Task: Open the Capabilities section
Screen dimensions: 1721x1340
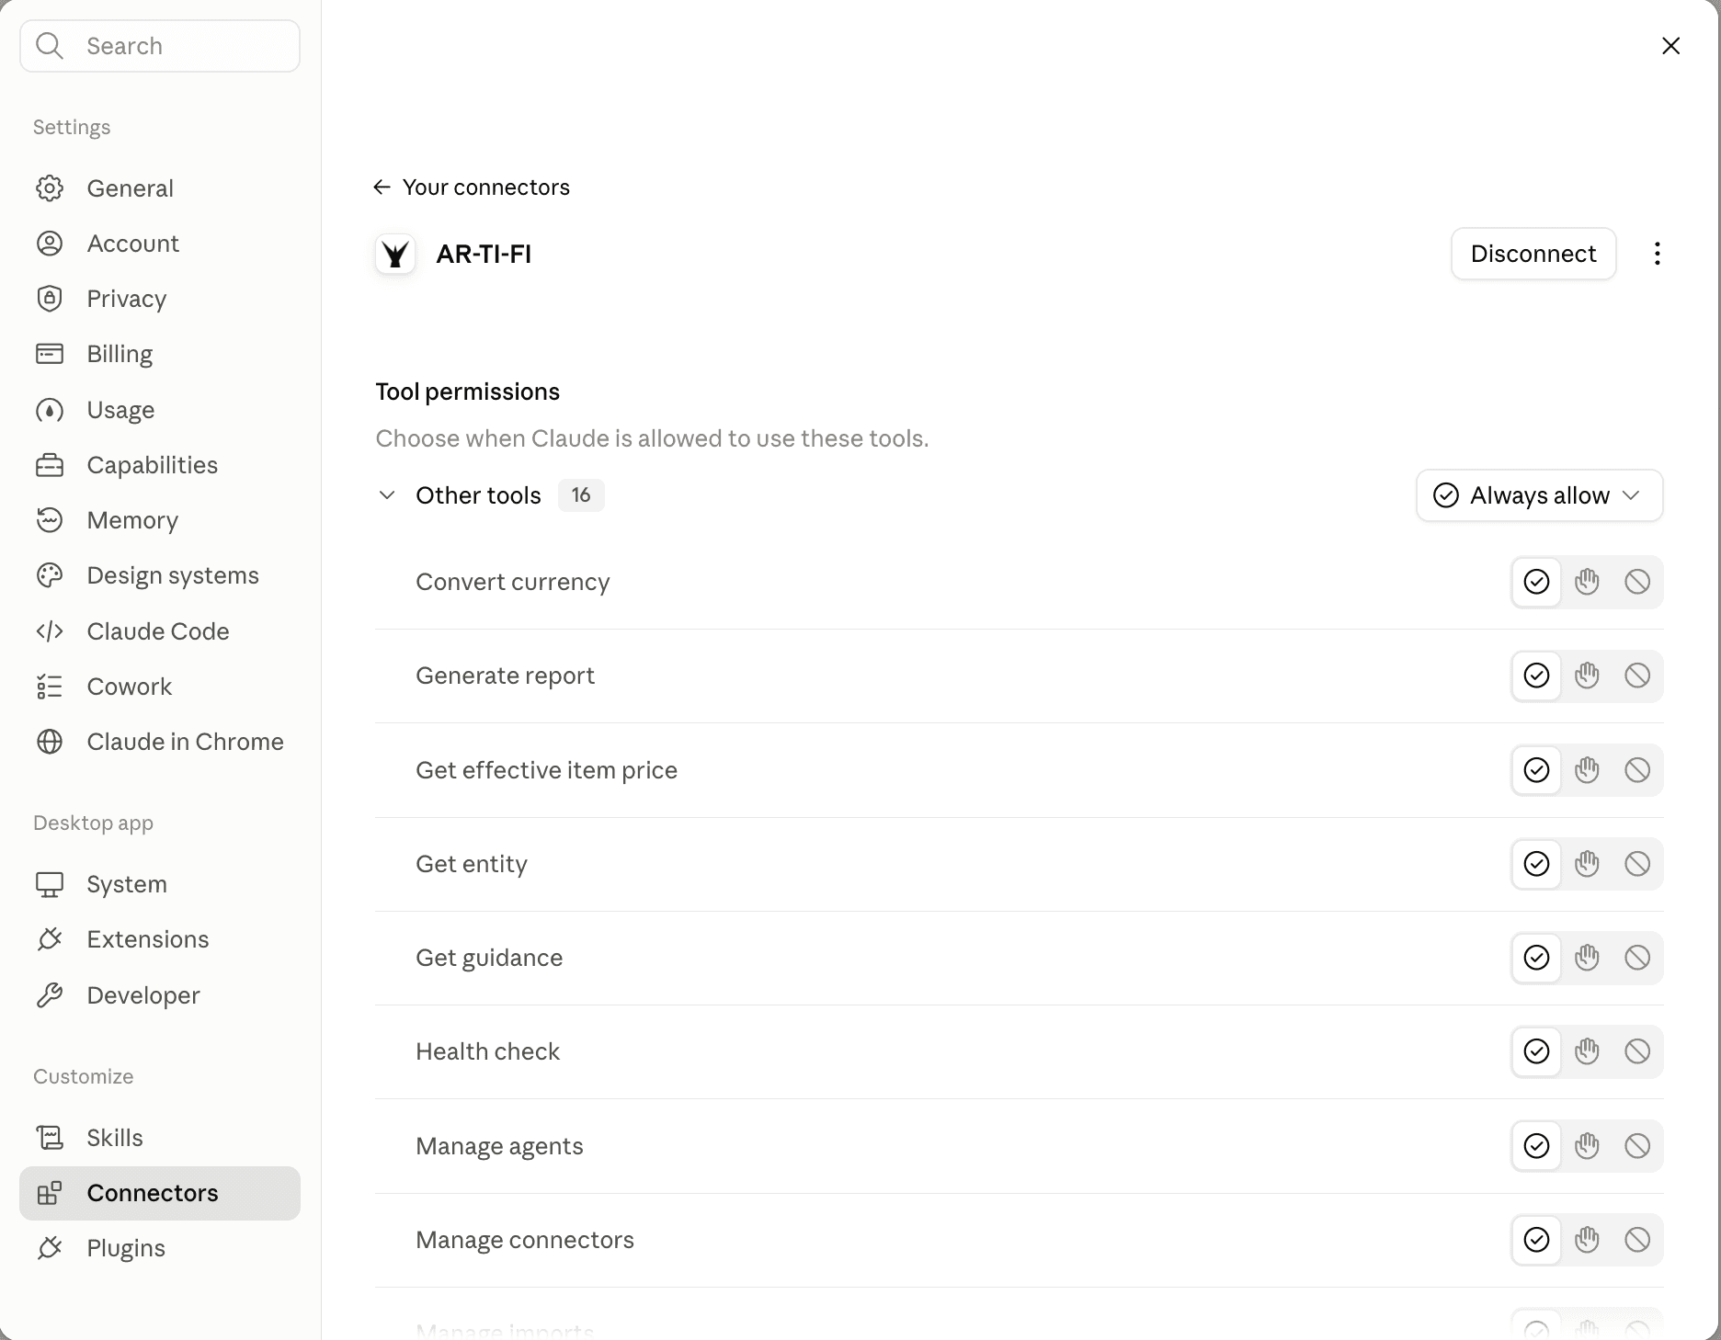Action: coord(160,465)
